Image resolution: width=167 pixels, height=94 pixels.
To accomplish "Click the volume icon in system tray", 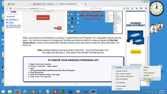I will pos(152,92).
